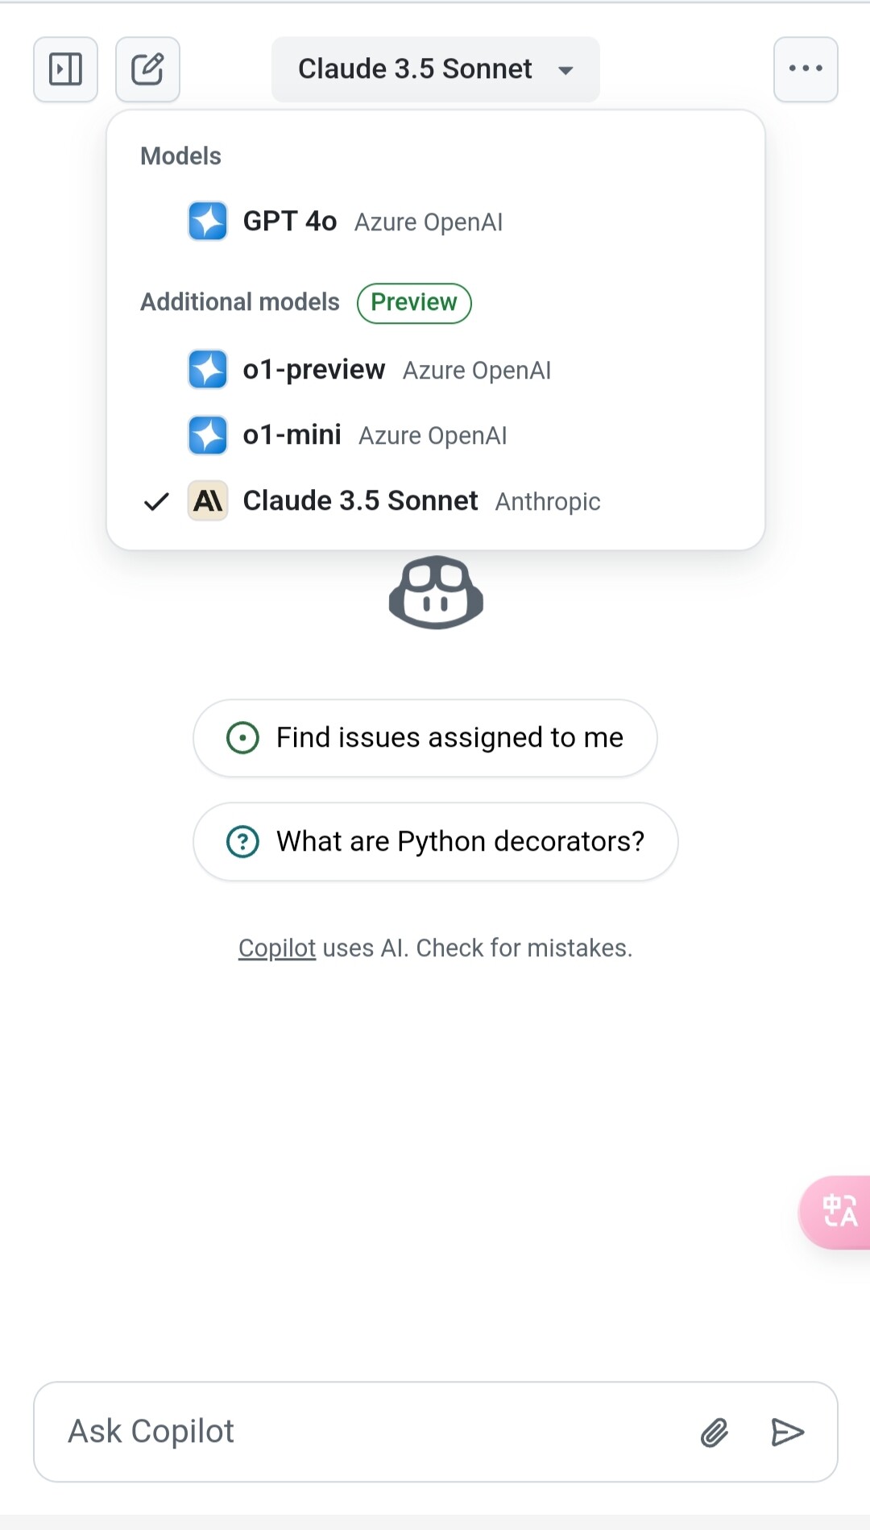Click the circle icon in Find issues suggestion

[x=242, y=738]
